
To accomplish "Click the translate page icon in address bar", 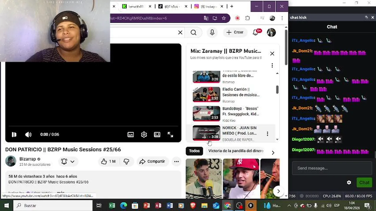I will point(206,18).
